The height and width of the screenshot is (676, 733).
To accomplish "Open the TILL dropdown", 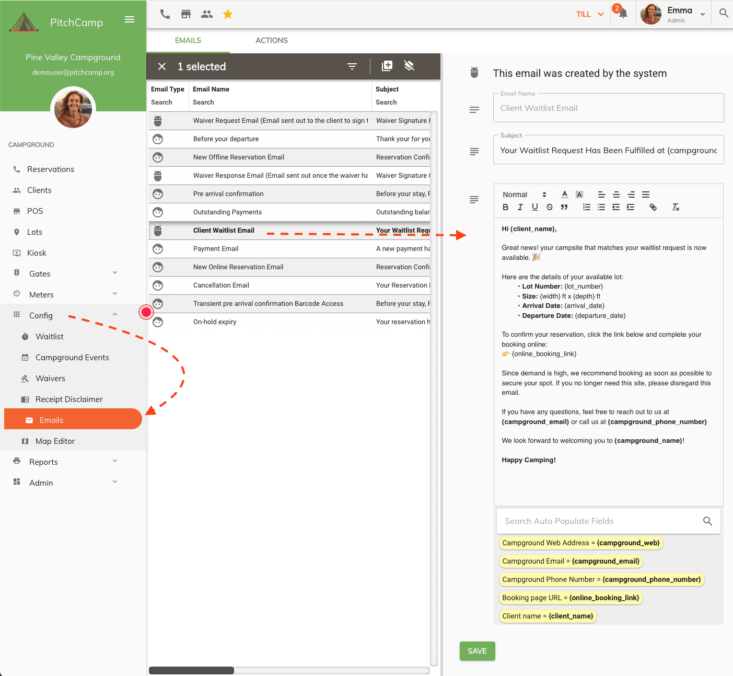I will coord(590,14).
